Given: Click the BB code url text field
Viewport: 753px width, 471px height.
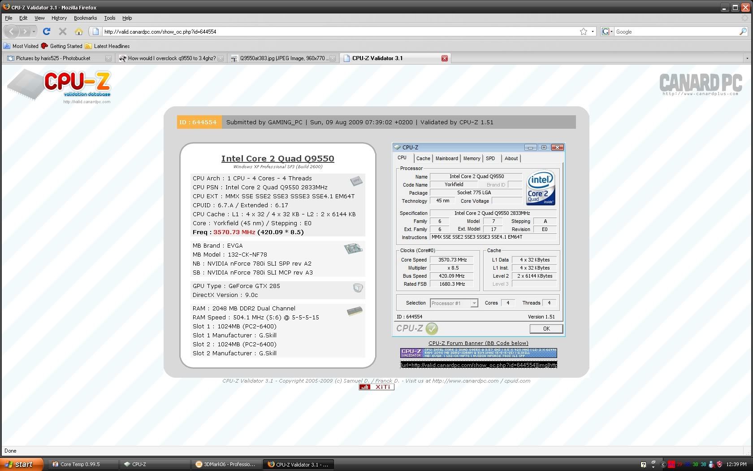Looking at the screenshot, I should (479, 365).
